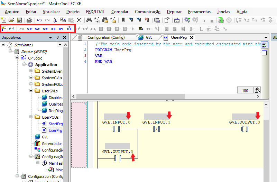Click the Undo arrow icon
Screen dimensions: 277x182
click(39, 20)
